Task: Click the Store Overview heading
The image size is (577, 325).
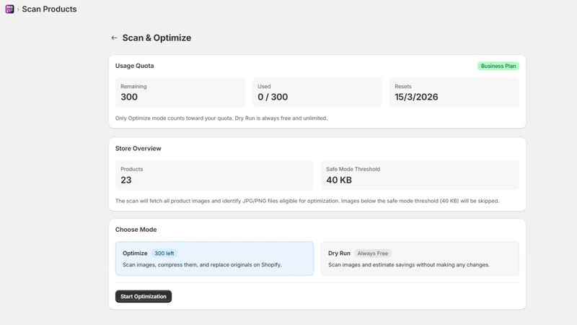Action: (138, 149)
